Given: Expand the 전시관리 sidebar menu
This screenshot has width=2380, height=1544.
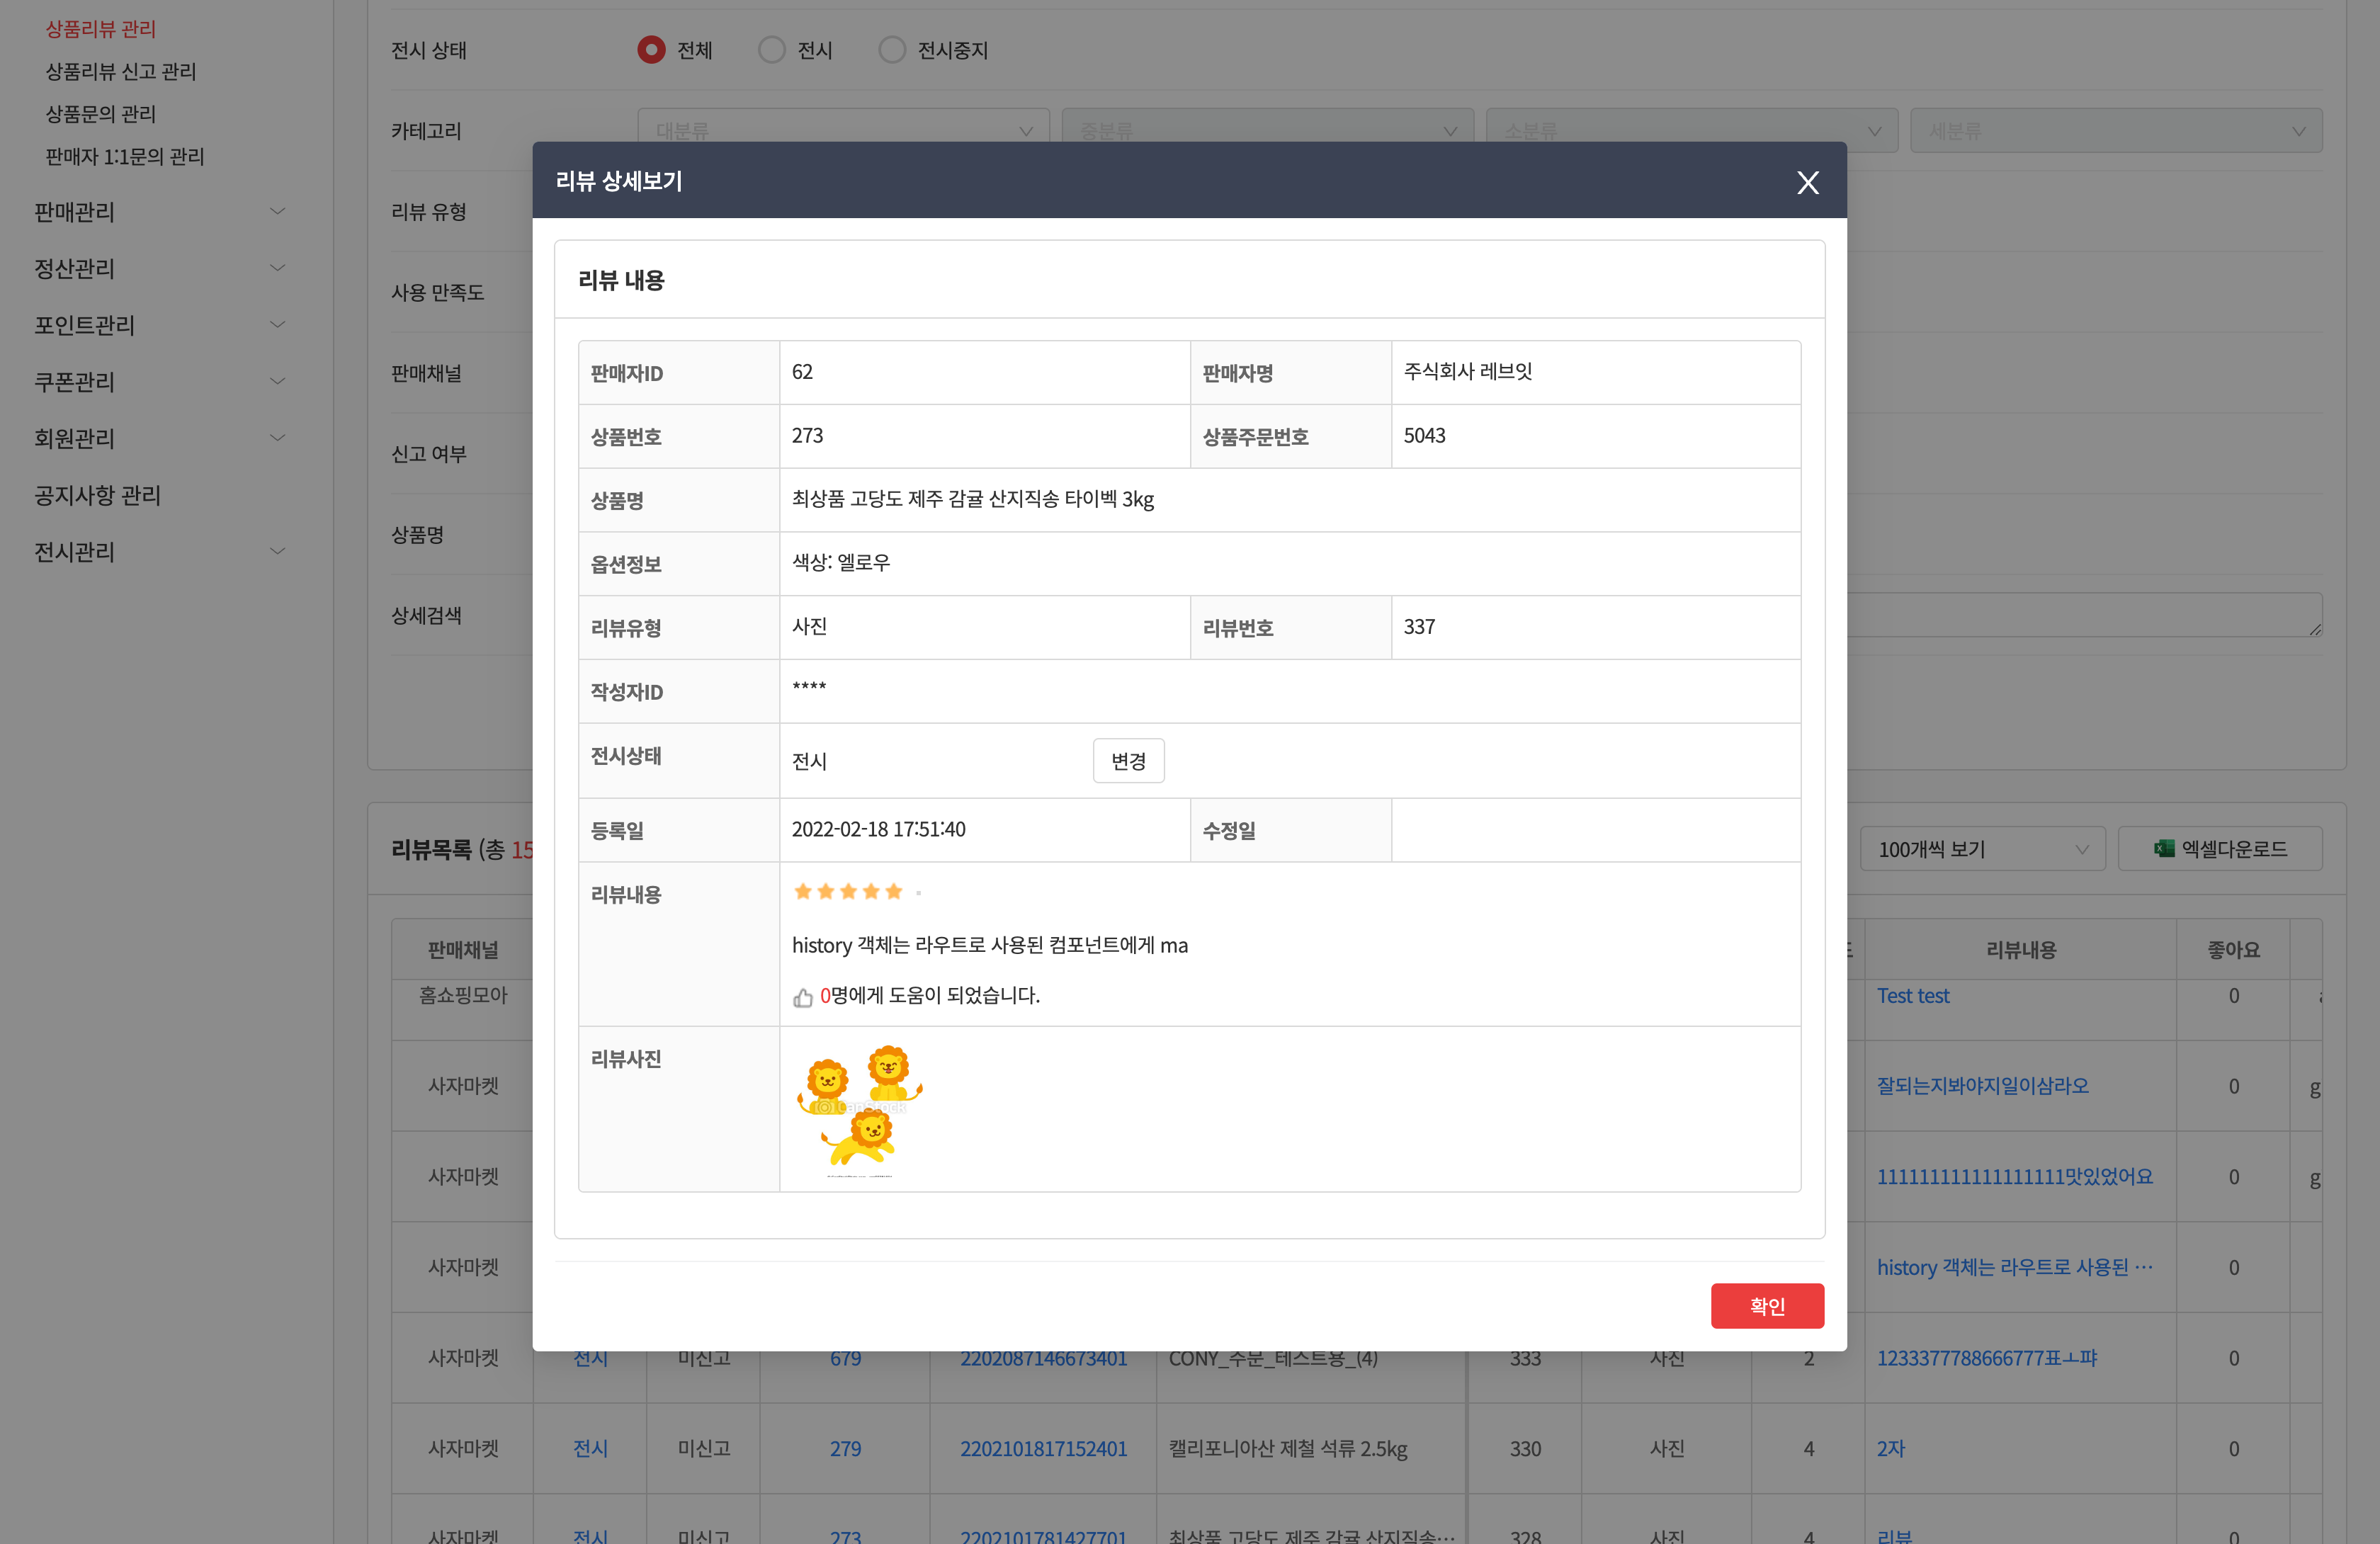Looking at the screenshot, I should 160,551.
